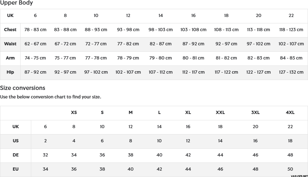
Task: Click the EU row label
Action: coord(16,169)
